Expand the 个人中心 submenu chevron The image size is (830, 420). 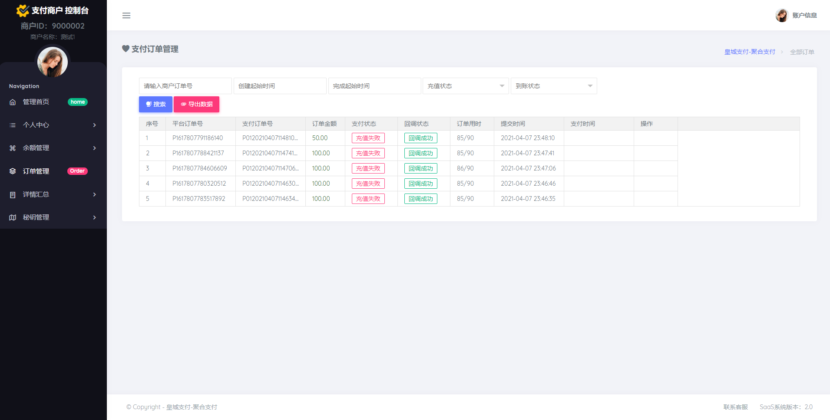[94, 125]
